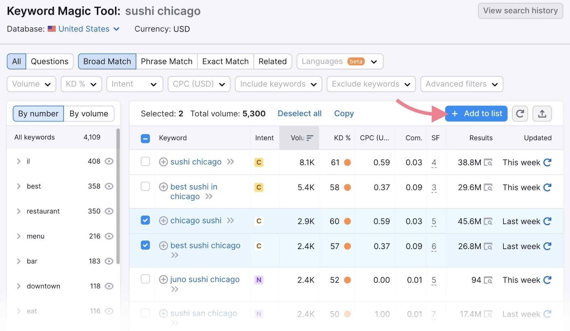Viewport: 570px width, 331px height.
Task: Click Copy link
Action: pyautogui.click(x=344, y=114)
